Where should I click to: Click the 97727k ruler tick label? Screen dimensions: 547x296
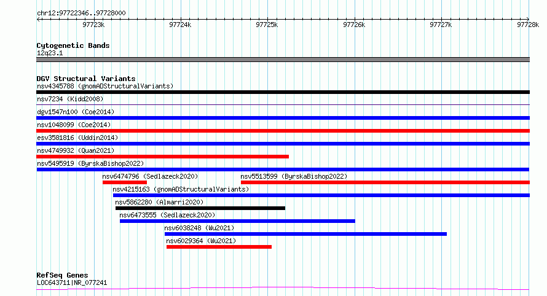point(441,25)
